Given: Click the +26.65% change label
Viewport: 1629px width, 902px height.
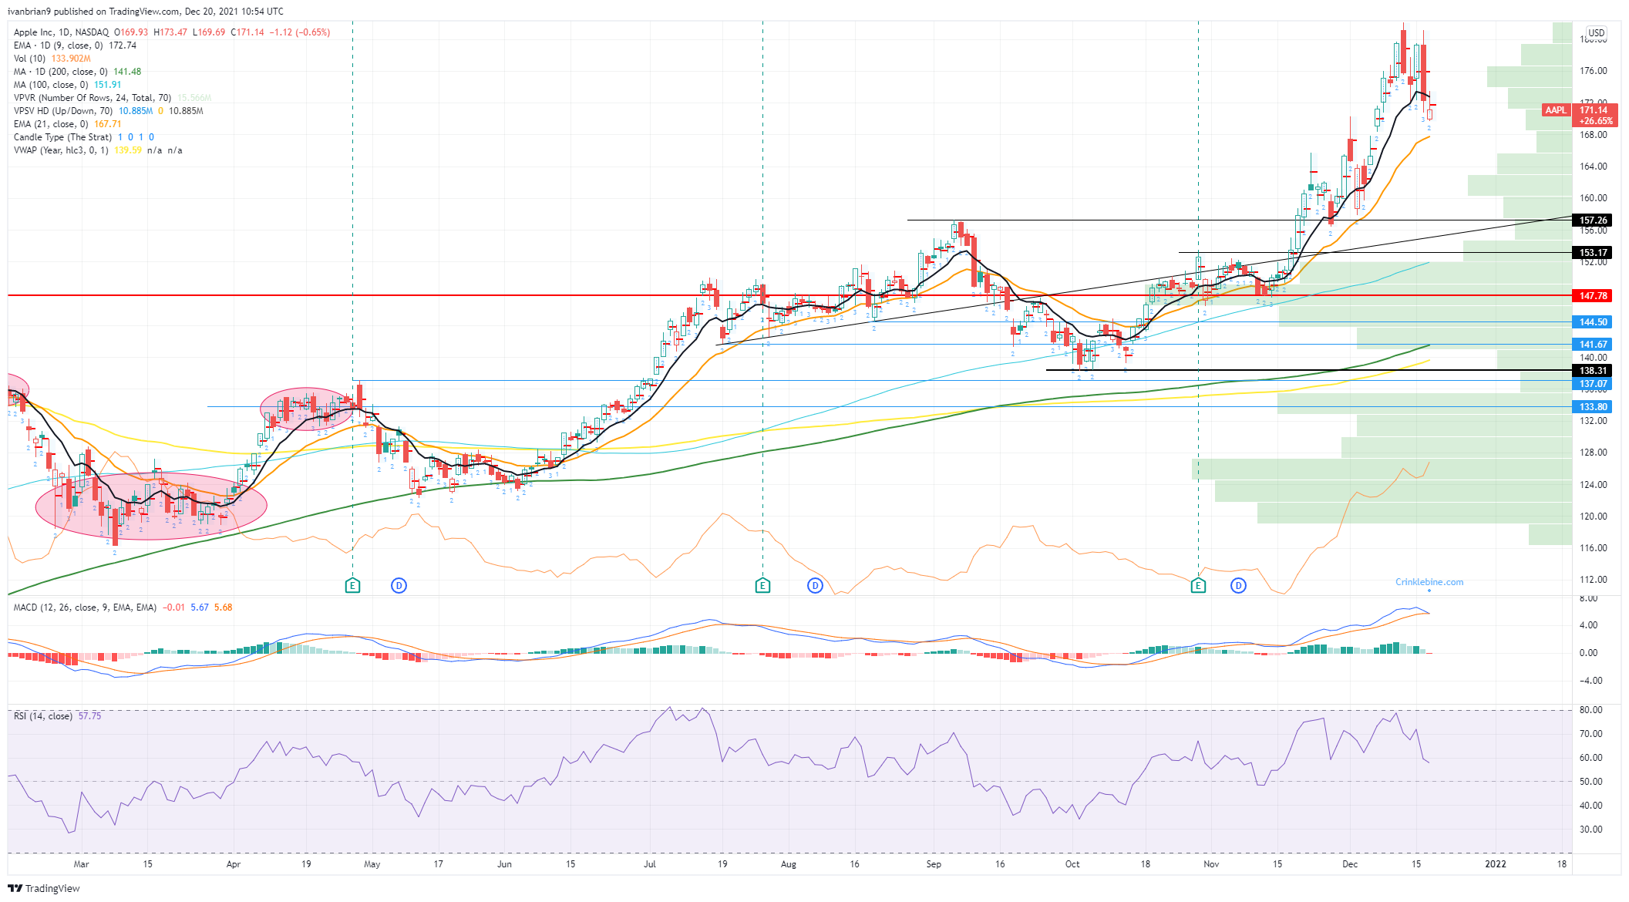Looking at the screenshot, I should coord(1595,121).
